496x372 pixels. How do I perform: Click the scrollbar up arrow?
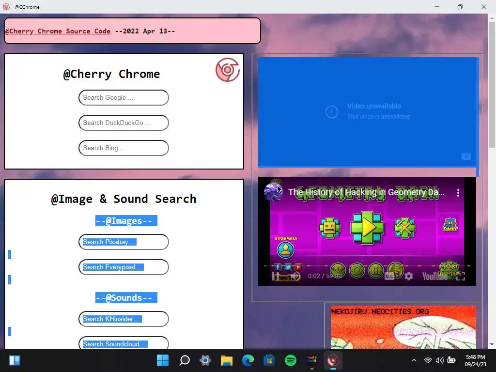pos(492,18)
